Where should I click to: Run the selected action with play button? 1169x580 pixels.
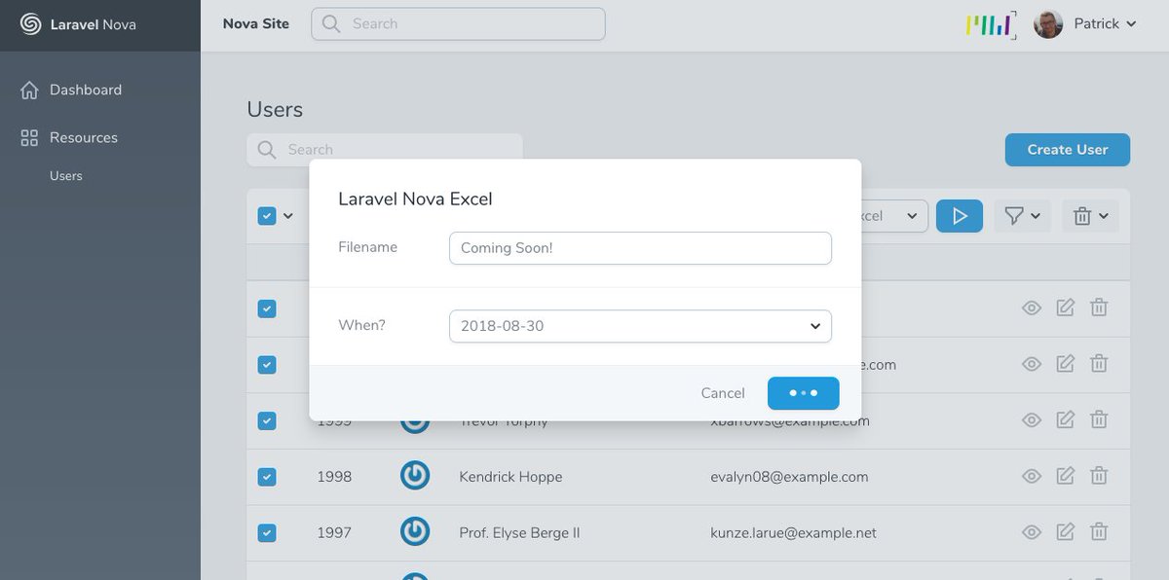tap(960, 216)
